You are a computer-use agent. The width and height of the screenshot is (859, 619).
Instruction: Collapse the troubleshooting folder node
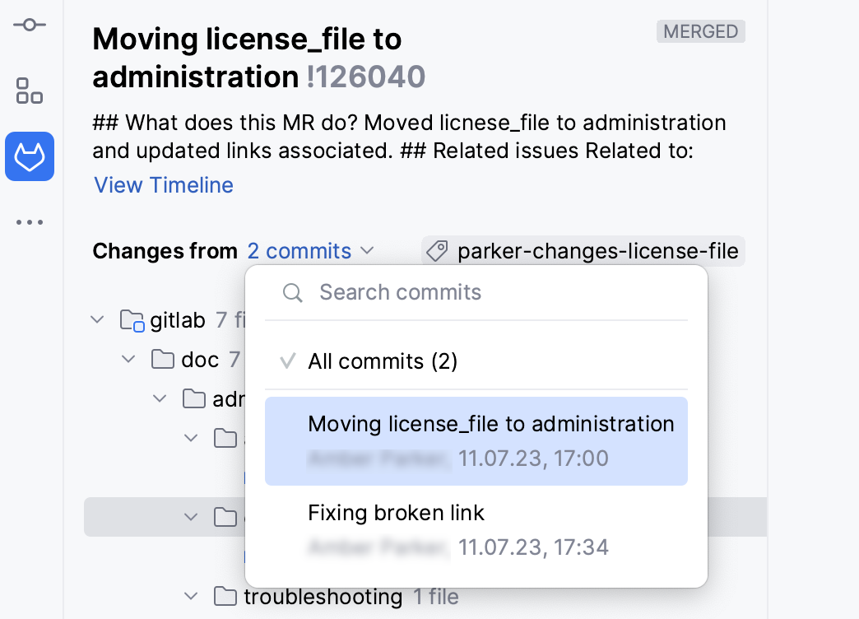pyautogui.click(x=191, y=597)
